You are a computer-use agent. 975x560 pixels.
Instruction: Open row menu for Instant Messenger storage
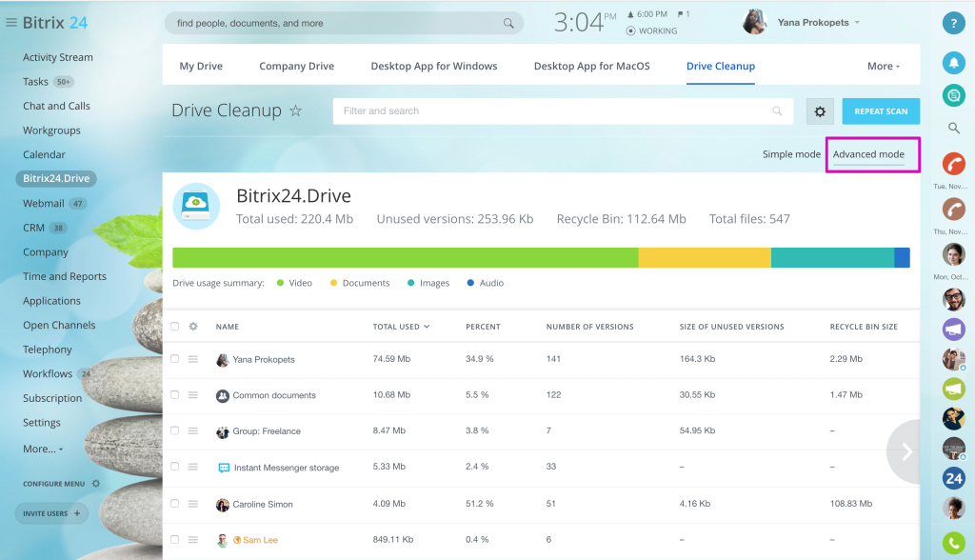tap(193, 467)
